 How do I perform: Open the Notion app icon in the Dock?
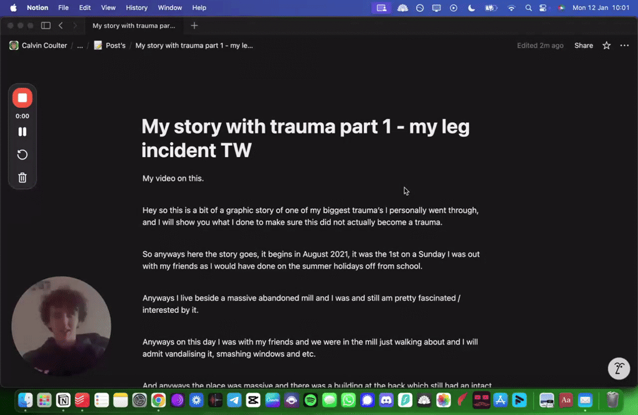click(x=63, y=401)
